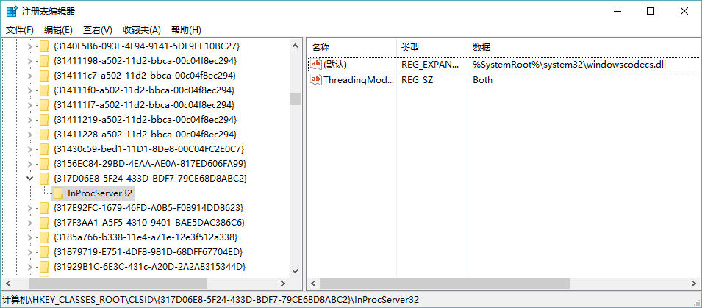Select the ThreadingMod... value name

pyautogui.click(x=359, y=79)
